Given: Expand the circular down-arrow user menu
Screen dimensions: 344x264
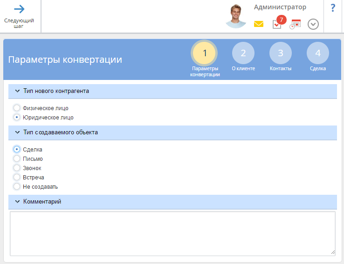Looking at the screenshot, I should [x=313, y=24].
